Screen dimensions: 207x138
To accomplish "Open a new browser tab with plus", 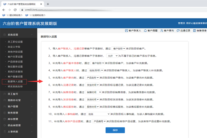I will (48, 4).
